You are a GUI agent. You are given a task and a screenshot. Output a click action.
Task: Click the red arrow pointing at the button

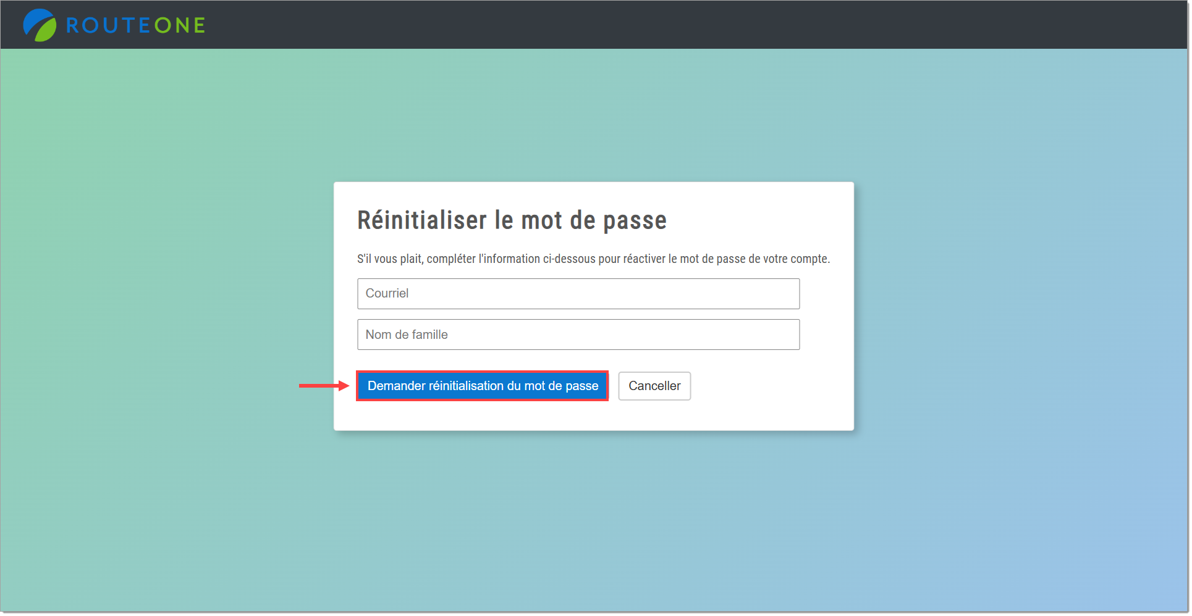tap(323, 386)
